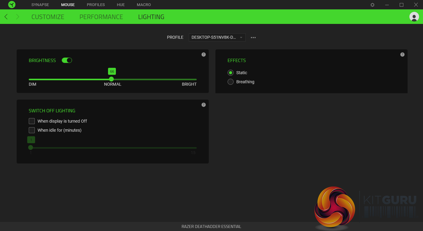Image resolution: width=423 pixels, height=231 pixels.
Task: Enable 'When idle for (minutes)' checkbox
Action: 32,130
